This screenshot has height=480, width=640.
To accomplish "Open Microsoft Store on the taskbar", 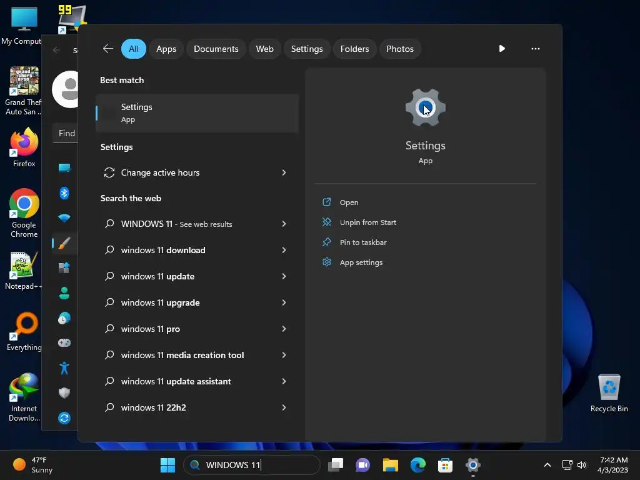I will (445, 465).
